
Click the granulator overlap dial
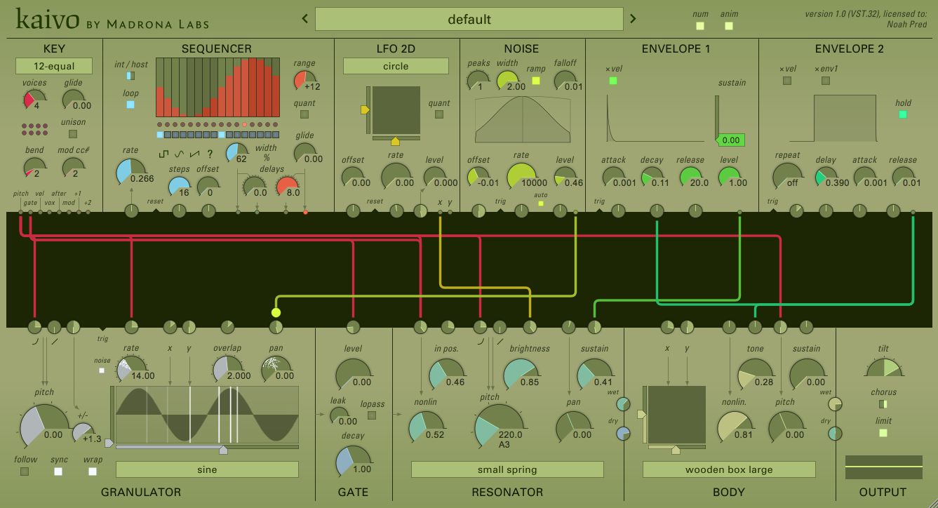point(227,369)
